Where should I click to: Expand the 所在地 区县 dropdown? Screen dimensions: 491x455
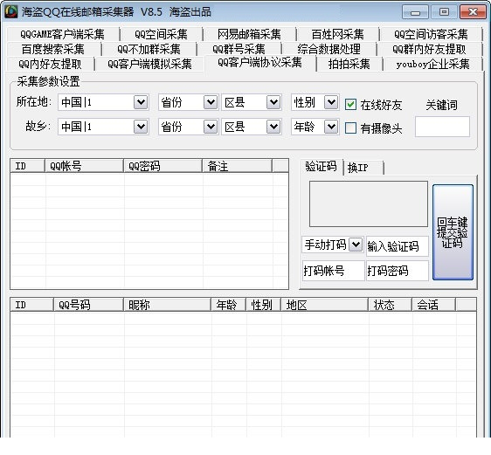click(x=273, y=102)
